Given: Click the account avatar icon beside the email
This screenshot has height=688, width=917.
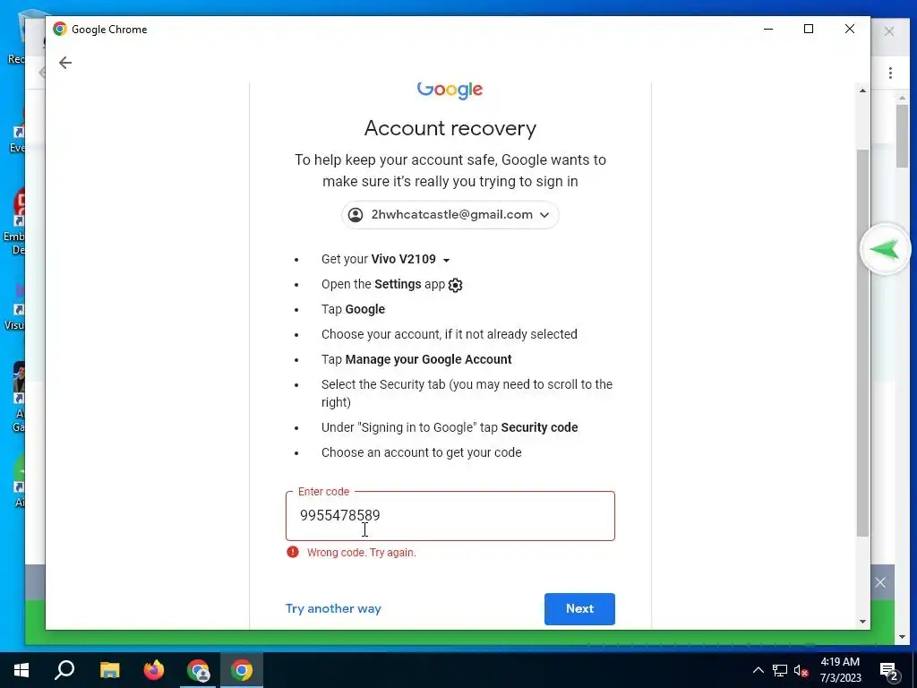Looking at the screenshot, I should click(356, 215).
